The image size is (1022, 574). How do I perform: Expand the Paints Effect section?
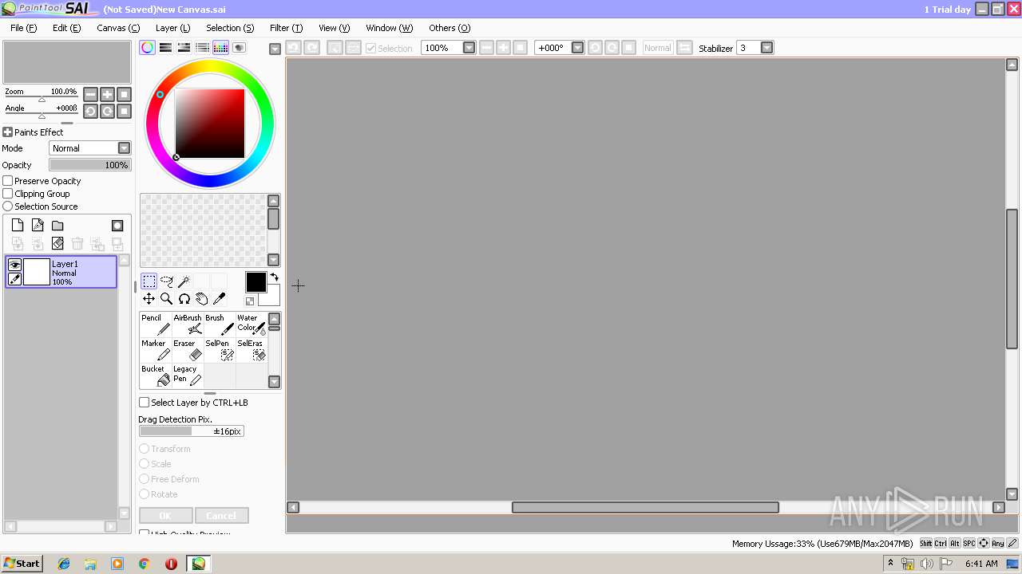pos(7,132)
